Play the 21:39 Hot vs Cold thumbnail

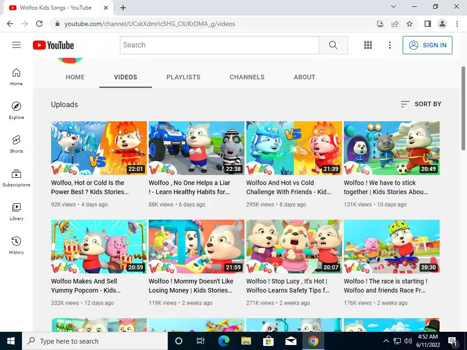pos(294,148)
